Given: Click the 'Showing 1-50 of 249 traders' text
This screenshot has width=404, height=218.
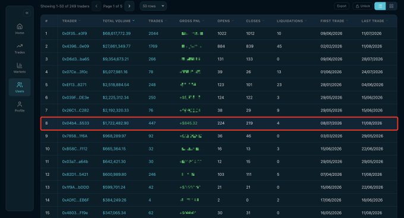Looking at the screenshot, I should point(65,6).
